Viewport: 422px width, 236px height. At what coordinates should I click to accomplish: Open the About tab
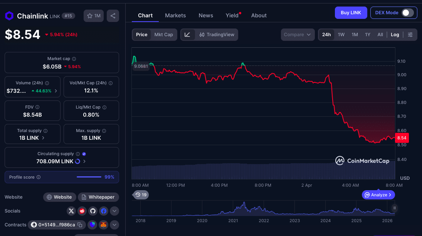[x=259, y=15]
